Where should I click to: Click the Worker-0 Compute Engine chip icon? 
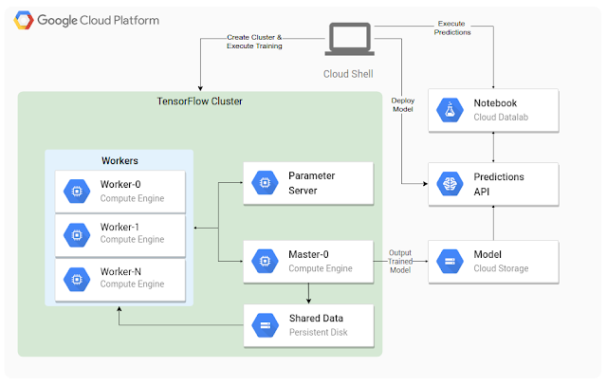(x=77, y=192)
